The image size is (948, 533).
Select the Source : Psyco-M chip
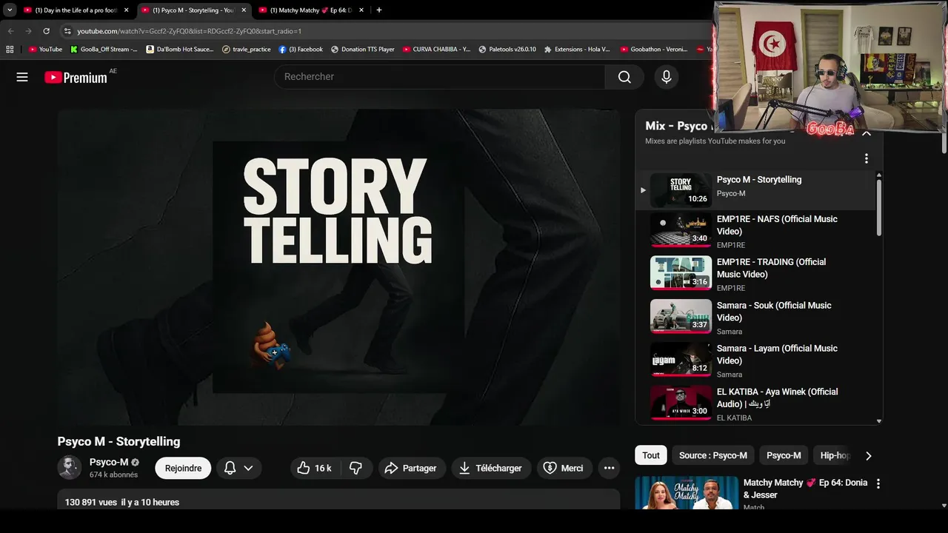[713, 455]
